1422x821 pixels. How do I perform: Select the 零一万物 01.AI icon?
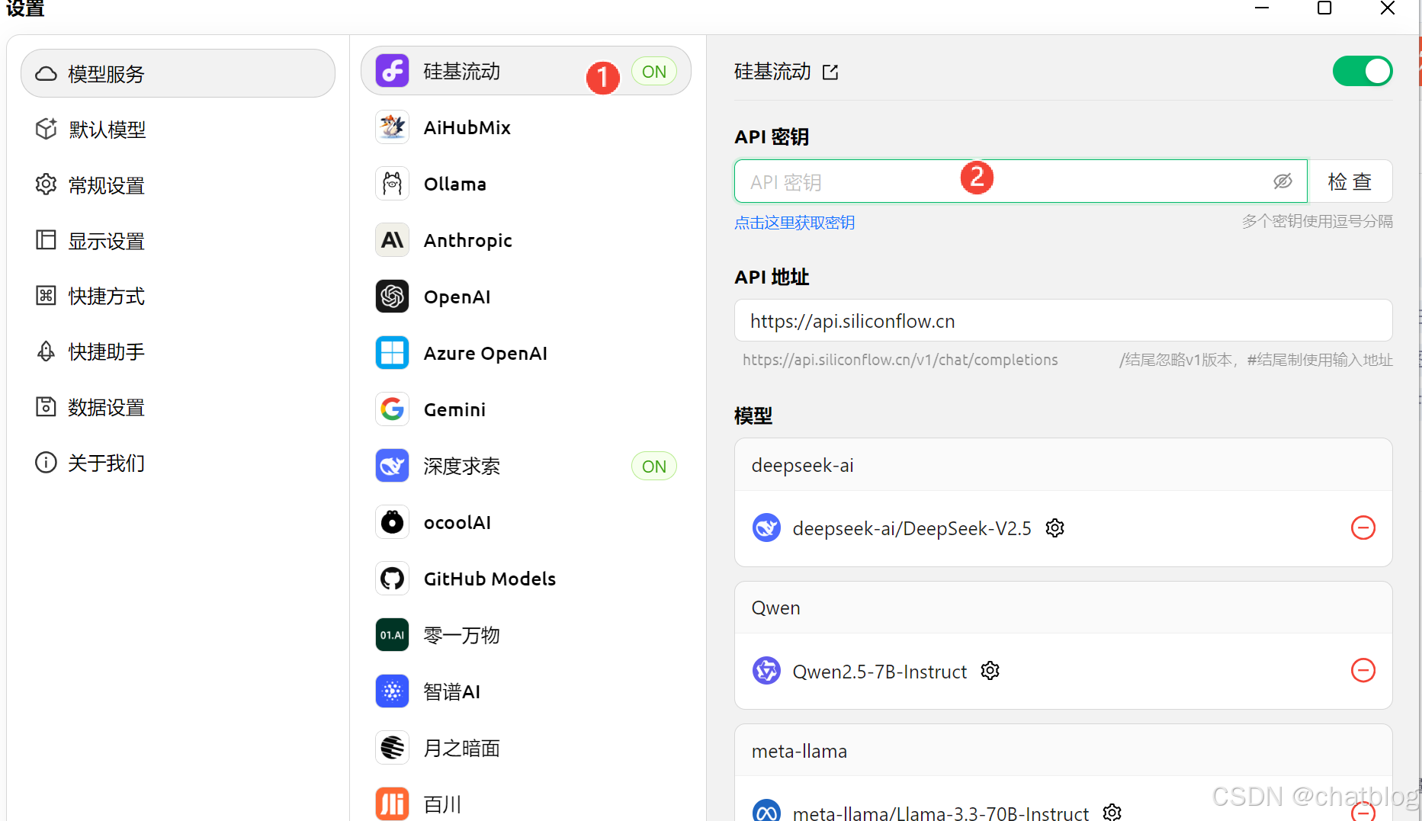[392, 635]
